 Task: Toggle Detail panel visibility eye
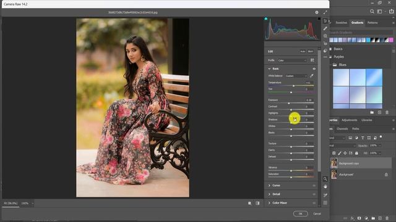coord(314,194)
